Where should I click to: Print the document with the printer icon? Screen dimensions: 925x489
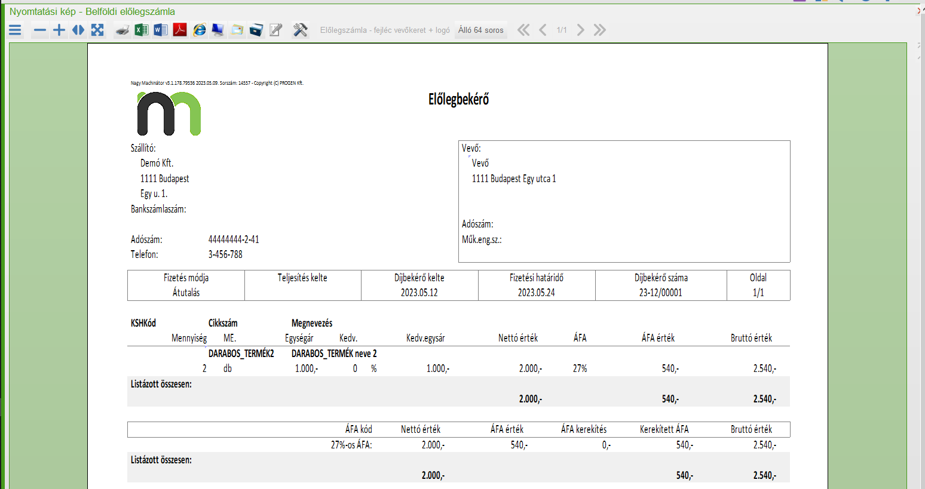[122, 30]
